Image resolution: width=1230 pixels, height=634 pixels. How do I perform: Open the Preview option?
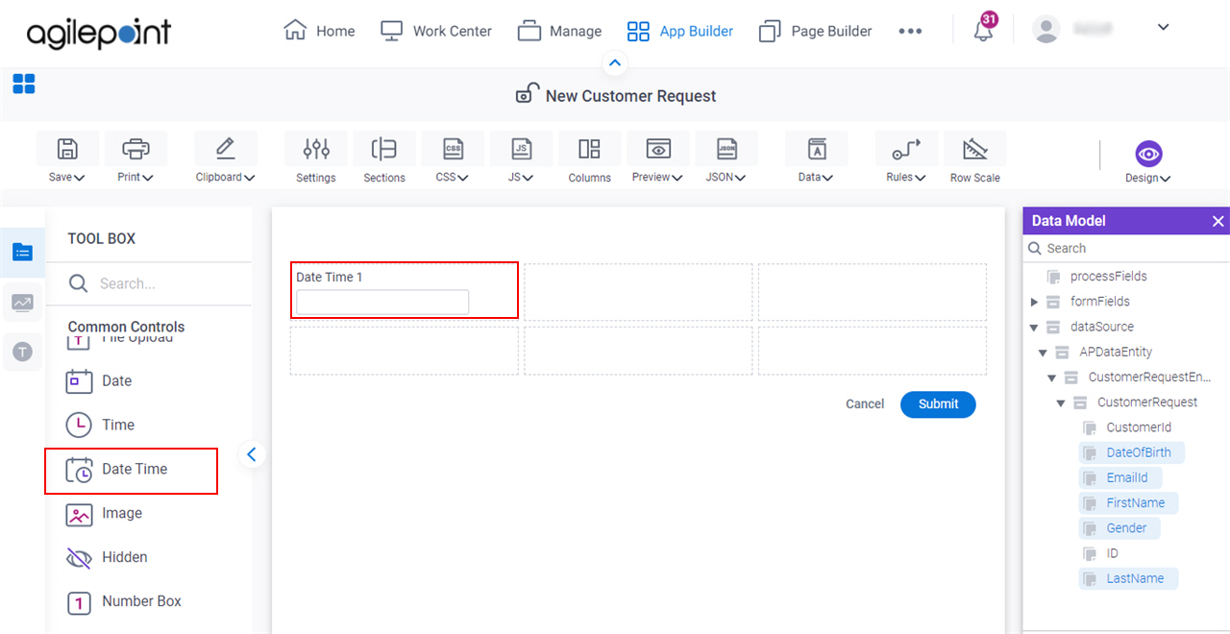pyautogui.click(x=658, y=158)
